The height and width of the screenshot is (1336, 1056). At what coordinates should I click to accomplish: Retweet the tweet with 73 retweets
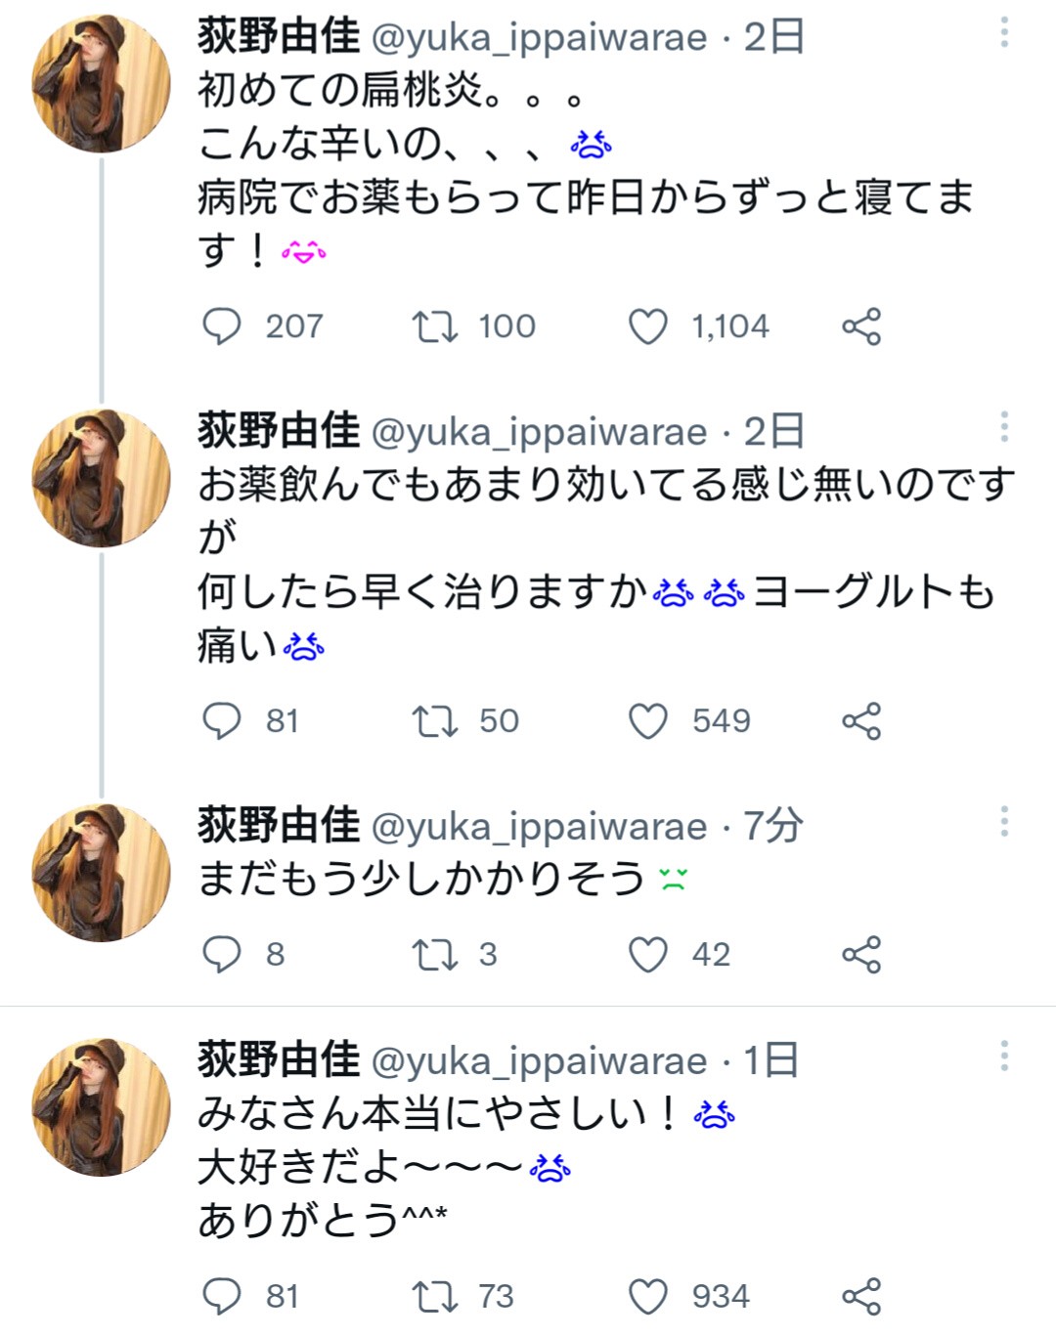click(434, 1297)
